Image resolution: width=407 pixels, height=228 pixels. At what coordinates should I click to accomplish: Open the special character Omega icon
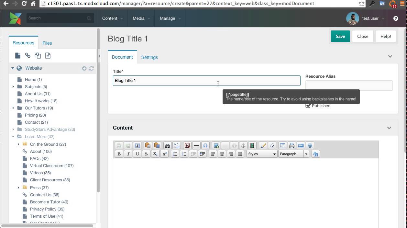205,145
